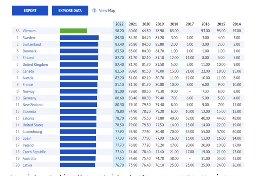
Task: Open the Canada country link
Action: 28,71
